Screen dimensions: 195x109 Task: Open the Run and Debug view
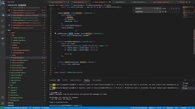pyautogui.click(x=3, y=20)
